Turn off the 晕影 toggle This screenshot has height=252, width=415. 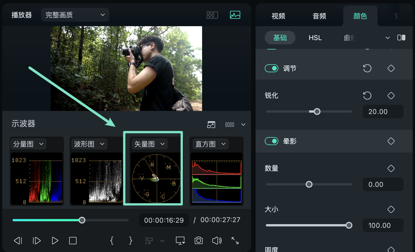point(271,141)
